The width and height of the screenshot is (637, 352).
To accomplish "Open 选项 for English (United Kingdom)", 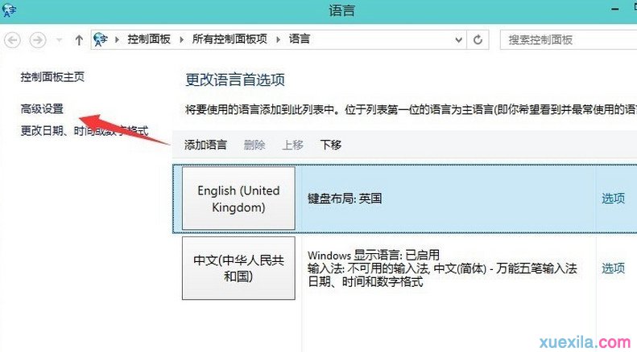I will pyautogui.click(x=613, y=199).
